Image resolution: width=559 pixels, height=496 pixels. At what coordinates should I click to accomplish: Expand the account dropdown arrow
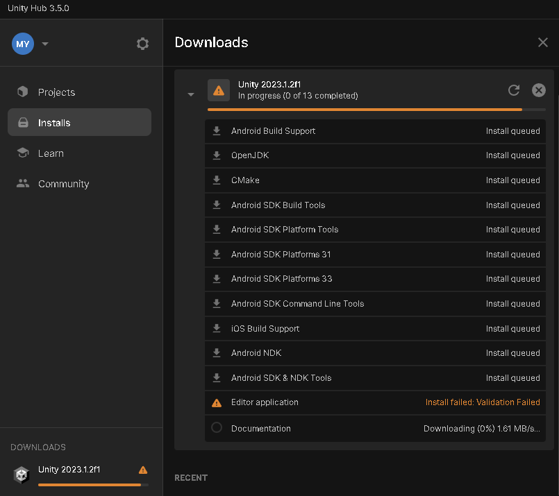[45, 44]
